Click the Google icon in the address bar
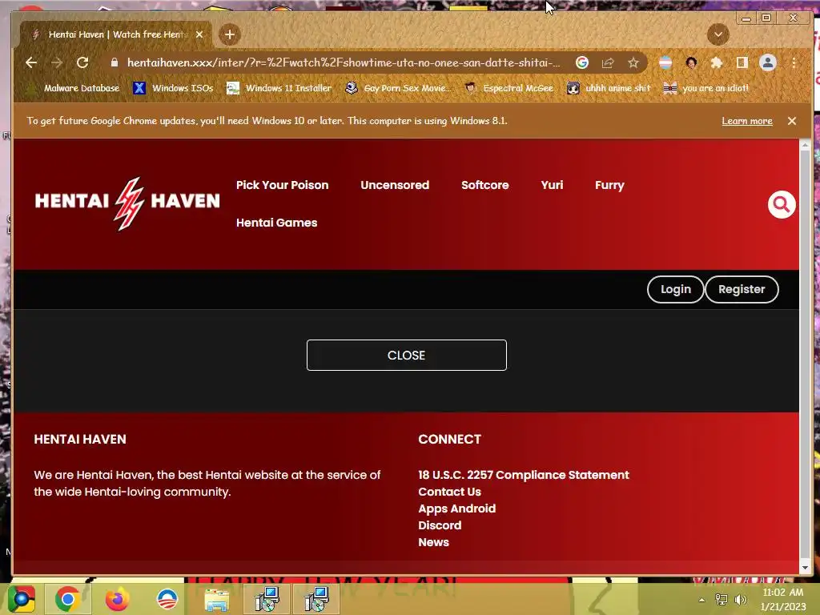Screen dimensions: 820x615 (x=581, y=62)
